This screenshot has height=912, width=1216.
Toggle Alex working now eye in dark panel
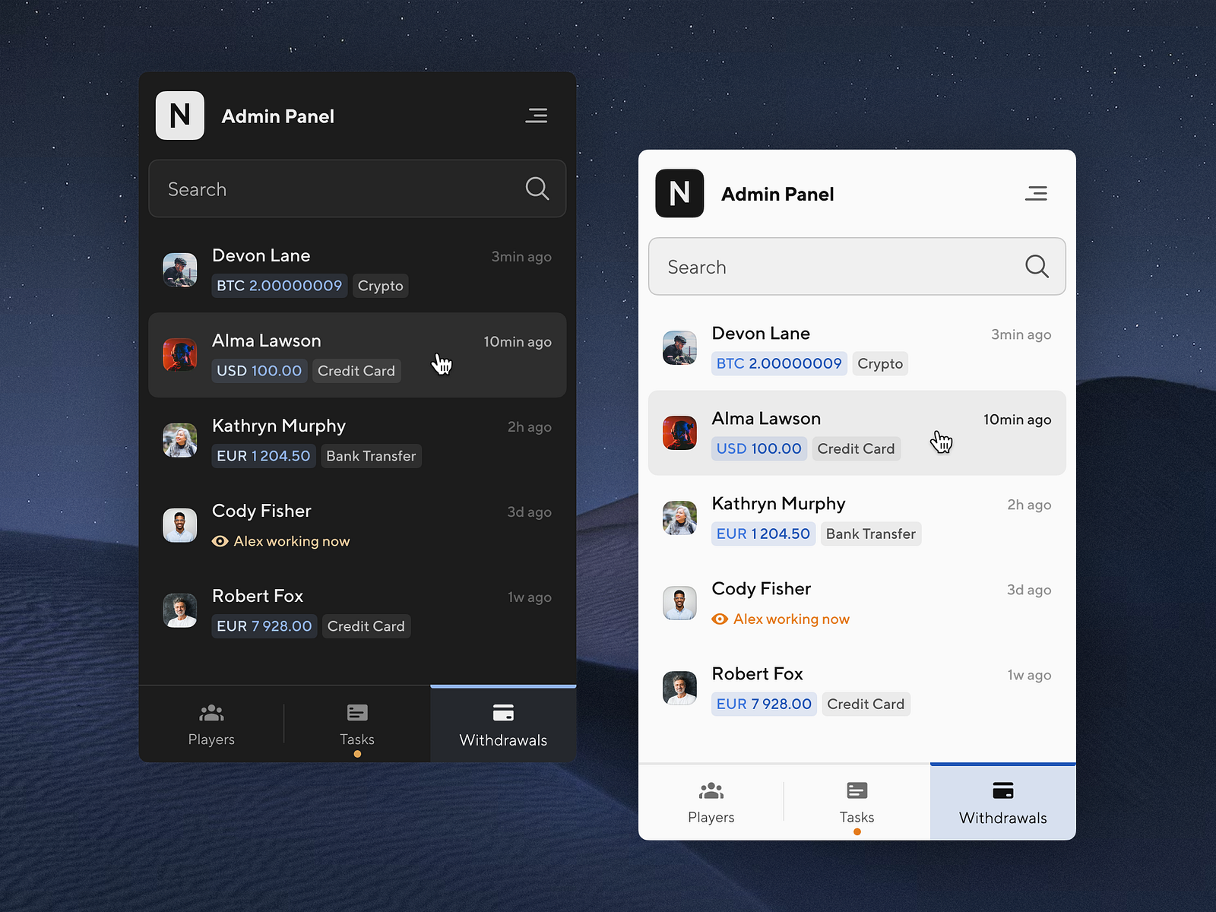220,541
